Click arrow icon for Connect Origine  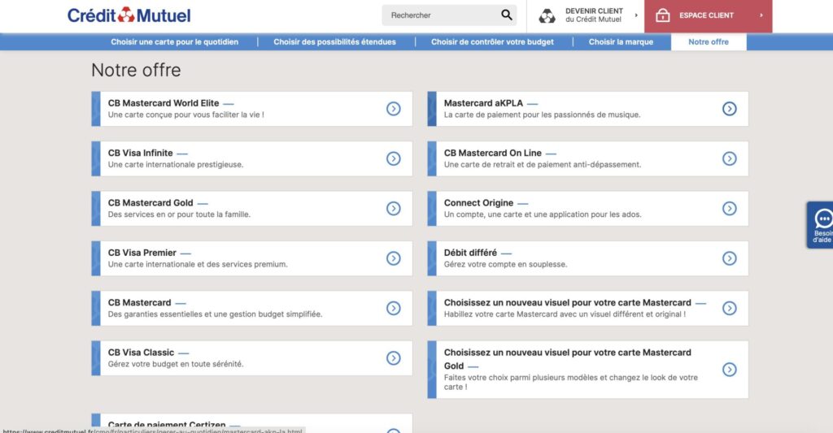click(x=730, y=209)
